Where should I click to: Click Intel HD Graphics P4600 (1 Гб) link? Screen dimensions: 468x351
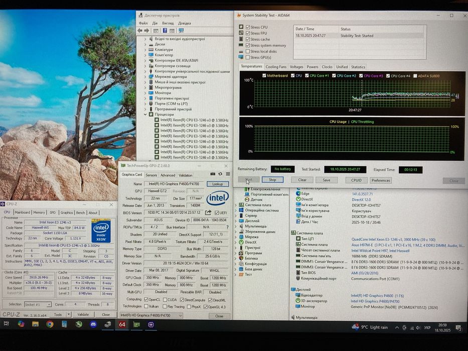point(377,296)
